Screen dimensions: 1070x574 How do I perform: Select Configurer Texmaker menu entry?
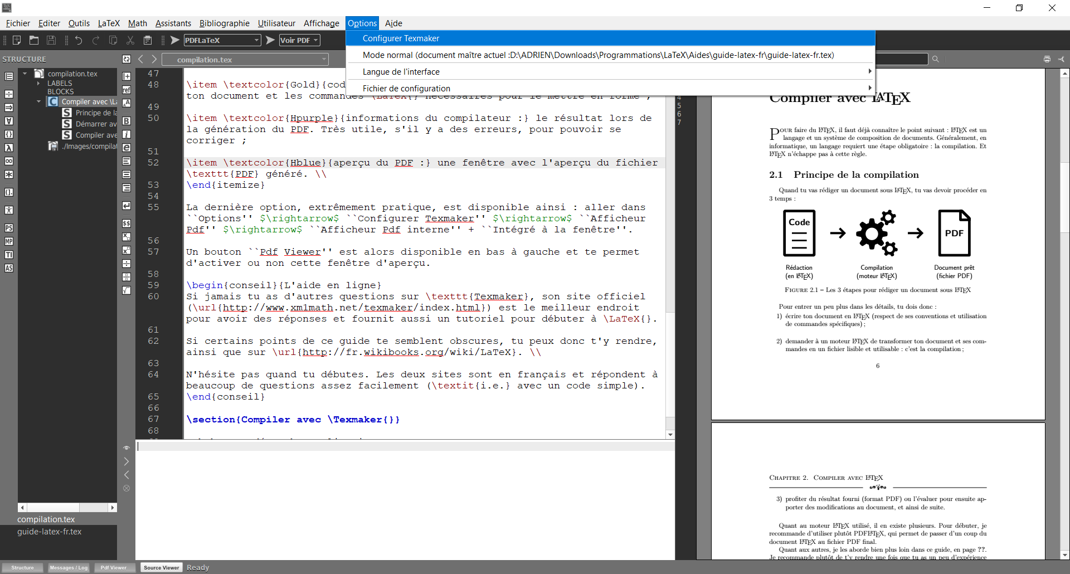click(401, 38)
